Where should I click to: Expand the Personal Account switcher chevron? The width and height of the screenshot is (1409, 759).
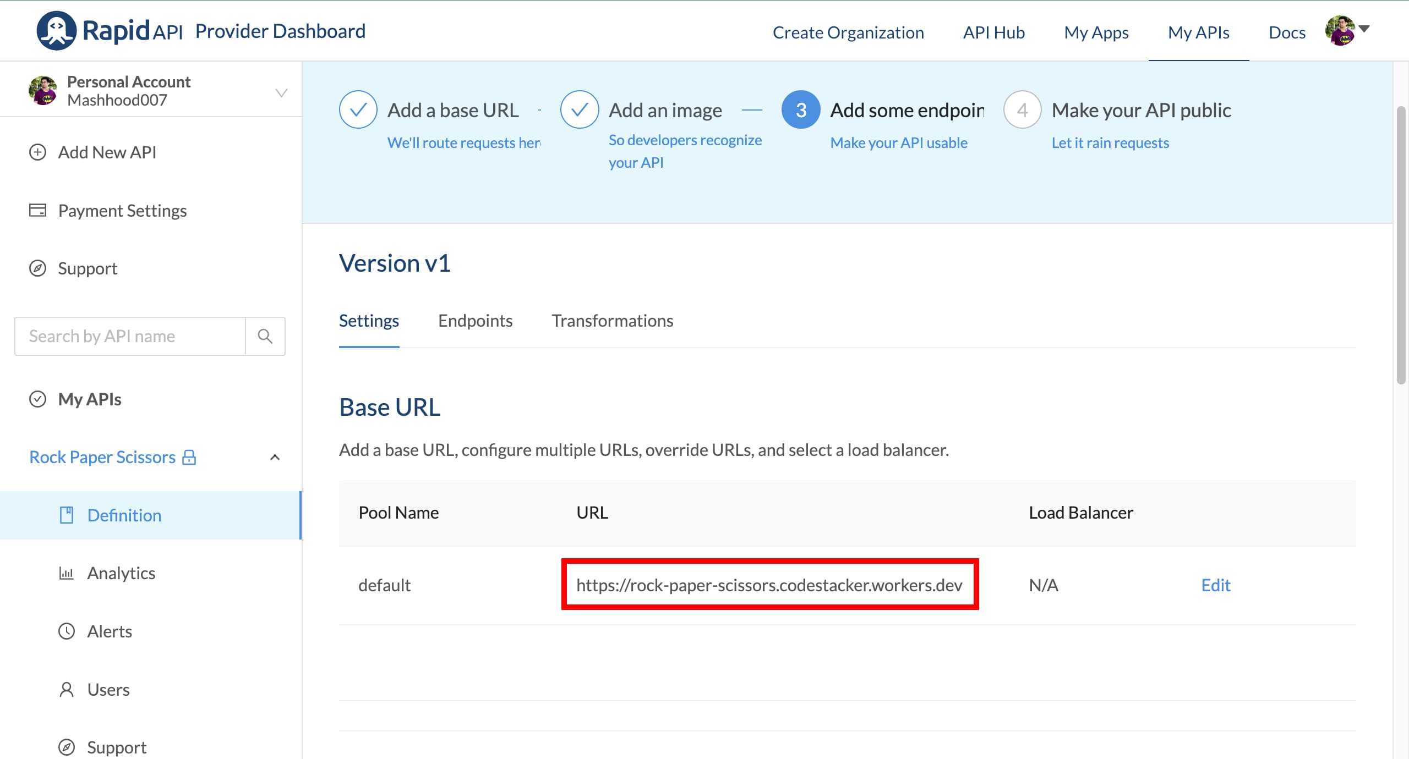pos(281,92)
